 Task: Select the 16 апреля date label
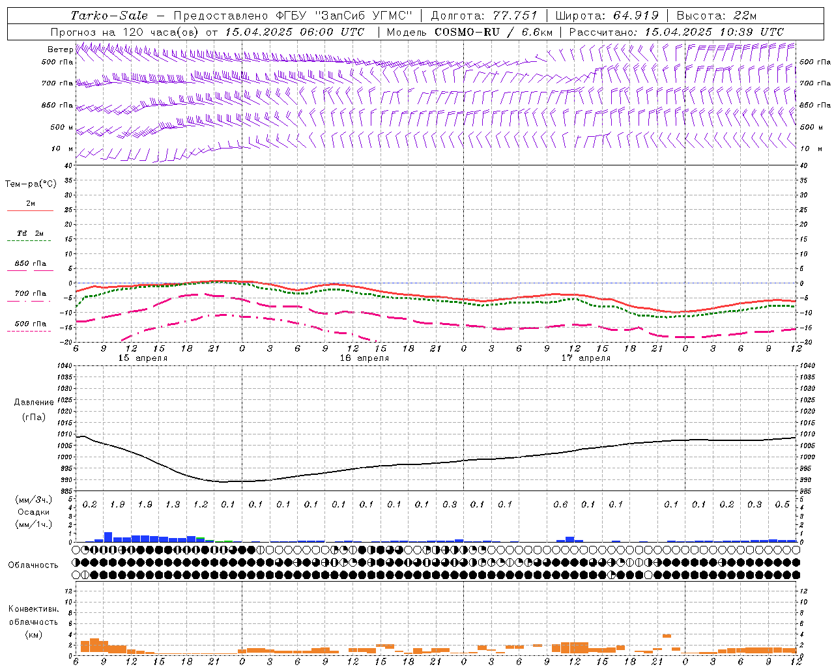[364, 358]
